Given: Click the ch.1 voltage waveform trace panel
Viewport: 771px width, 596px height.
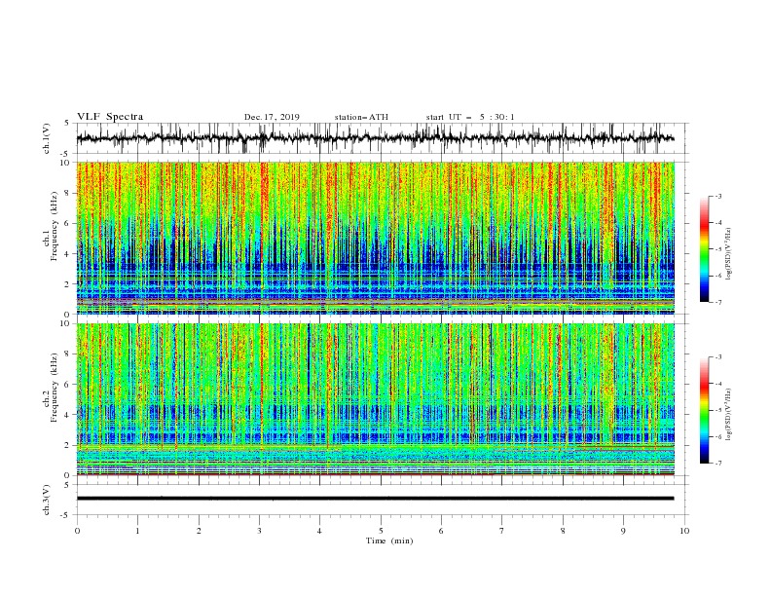Looking at the screenshot, I should click(x=383, y=138).
